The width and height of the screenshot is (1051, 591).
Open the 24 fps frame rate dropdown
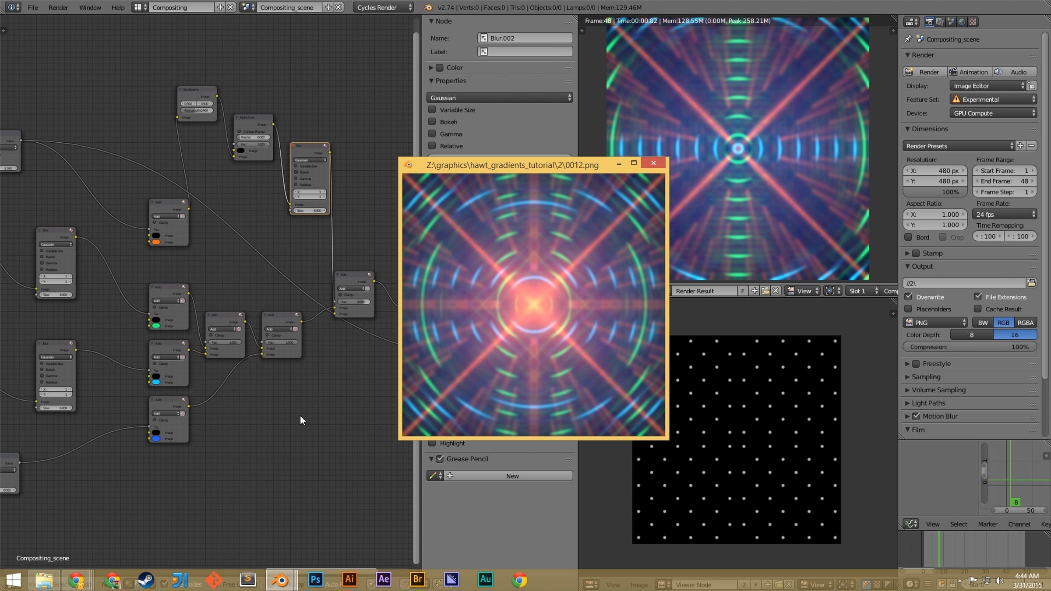1005,215
